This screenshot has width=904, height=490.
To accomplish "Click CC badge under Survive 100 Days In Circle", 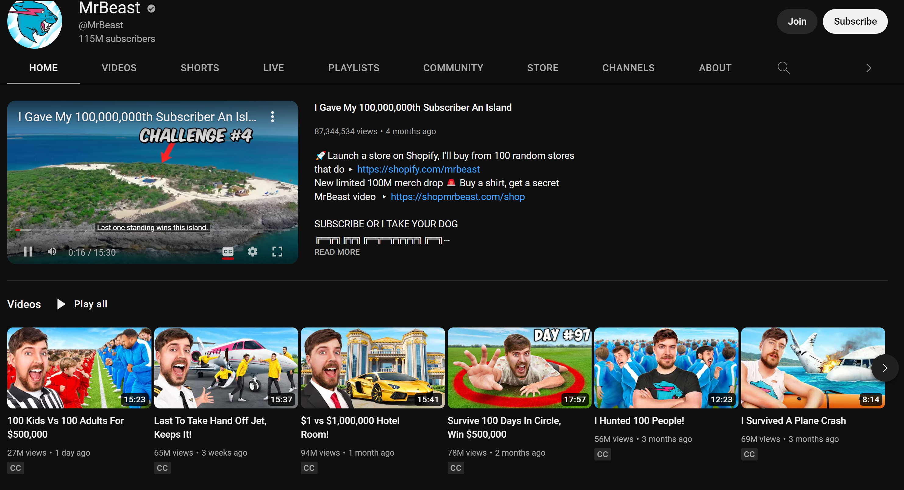I will pos(456,468).
